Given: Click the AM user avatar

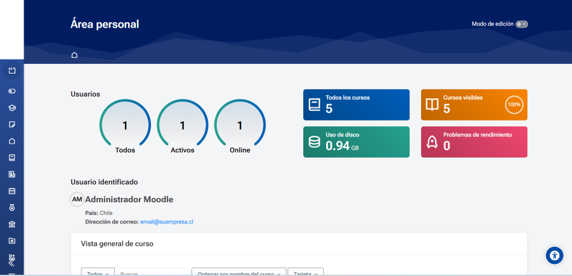Looking at the screenshot, I should click(77, 199).
